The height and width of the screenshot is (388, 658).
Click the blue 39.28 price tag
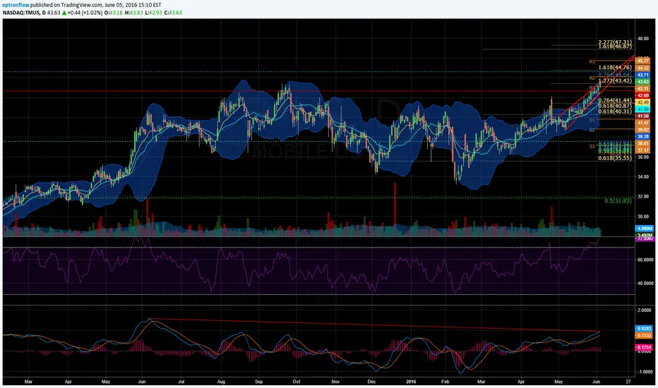click(x=643, y=137)
